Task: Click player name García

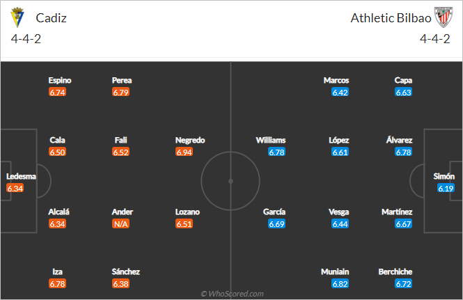Action: point(274,212)
